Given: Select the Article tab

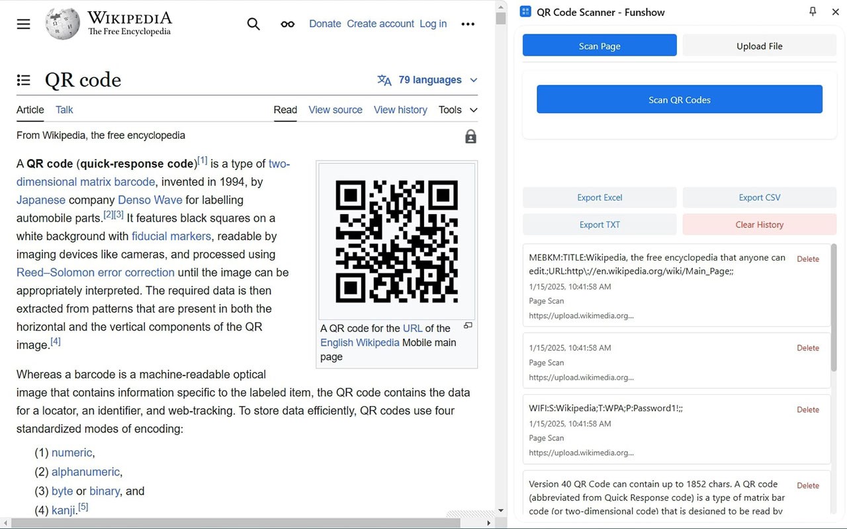Looking at the screenshot, I should (x=30, y=110).
